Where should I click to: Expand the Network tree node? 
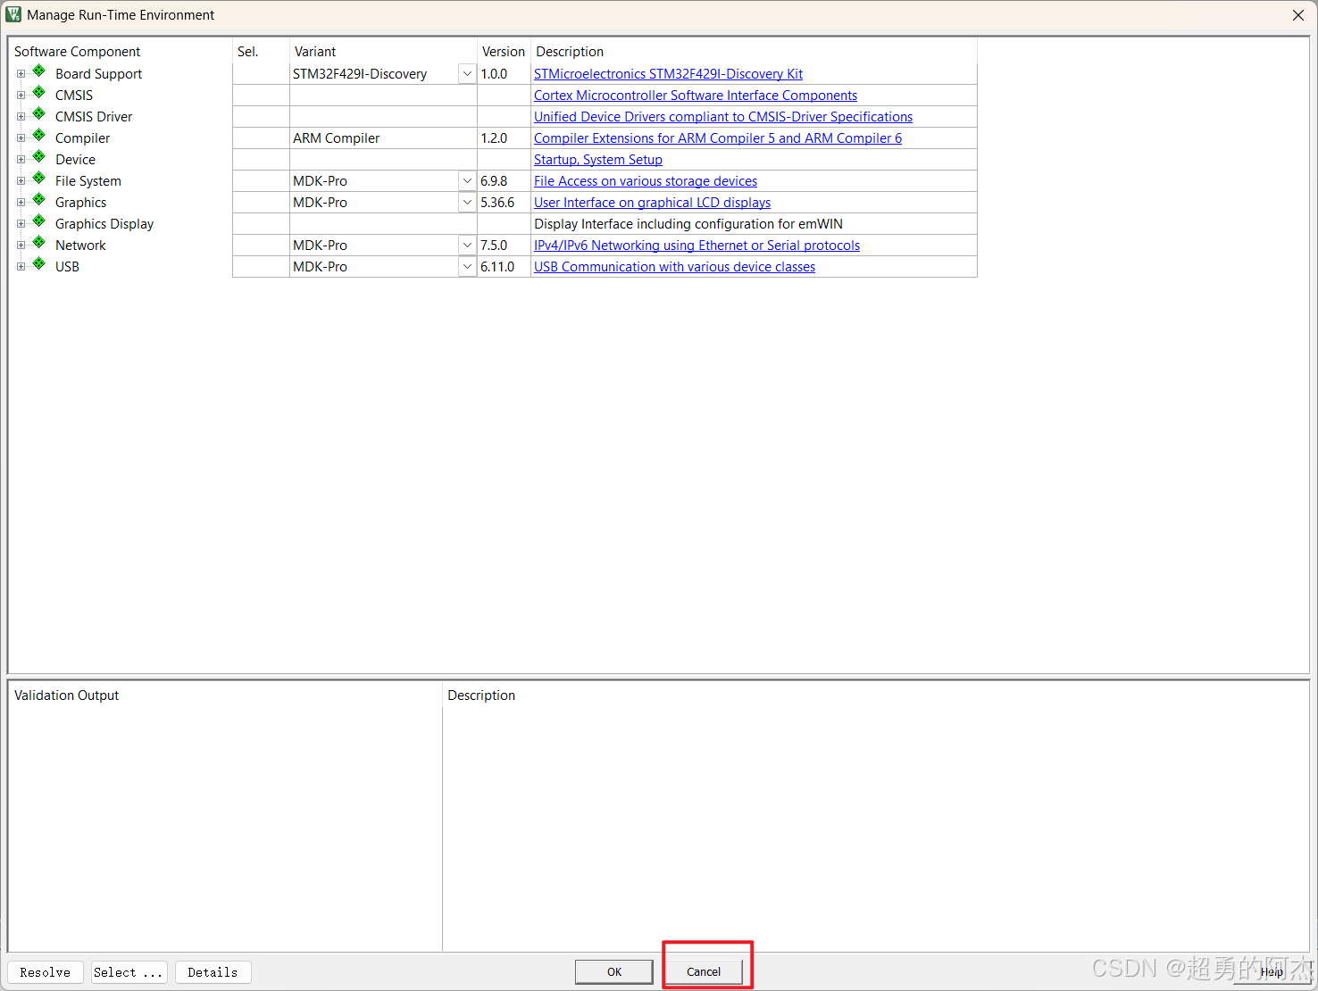(x=21, y=246)
